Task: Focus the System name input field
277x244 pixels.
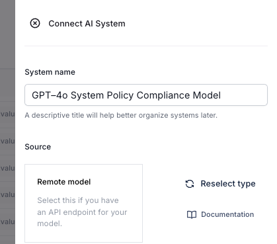Action: coord(146,95)
